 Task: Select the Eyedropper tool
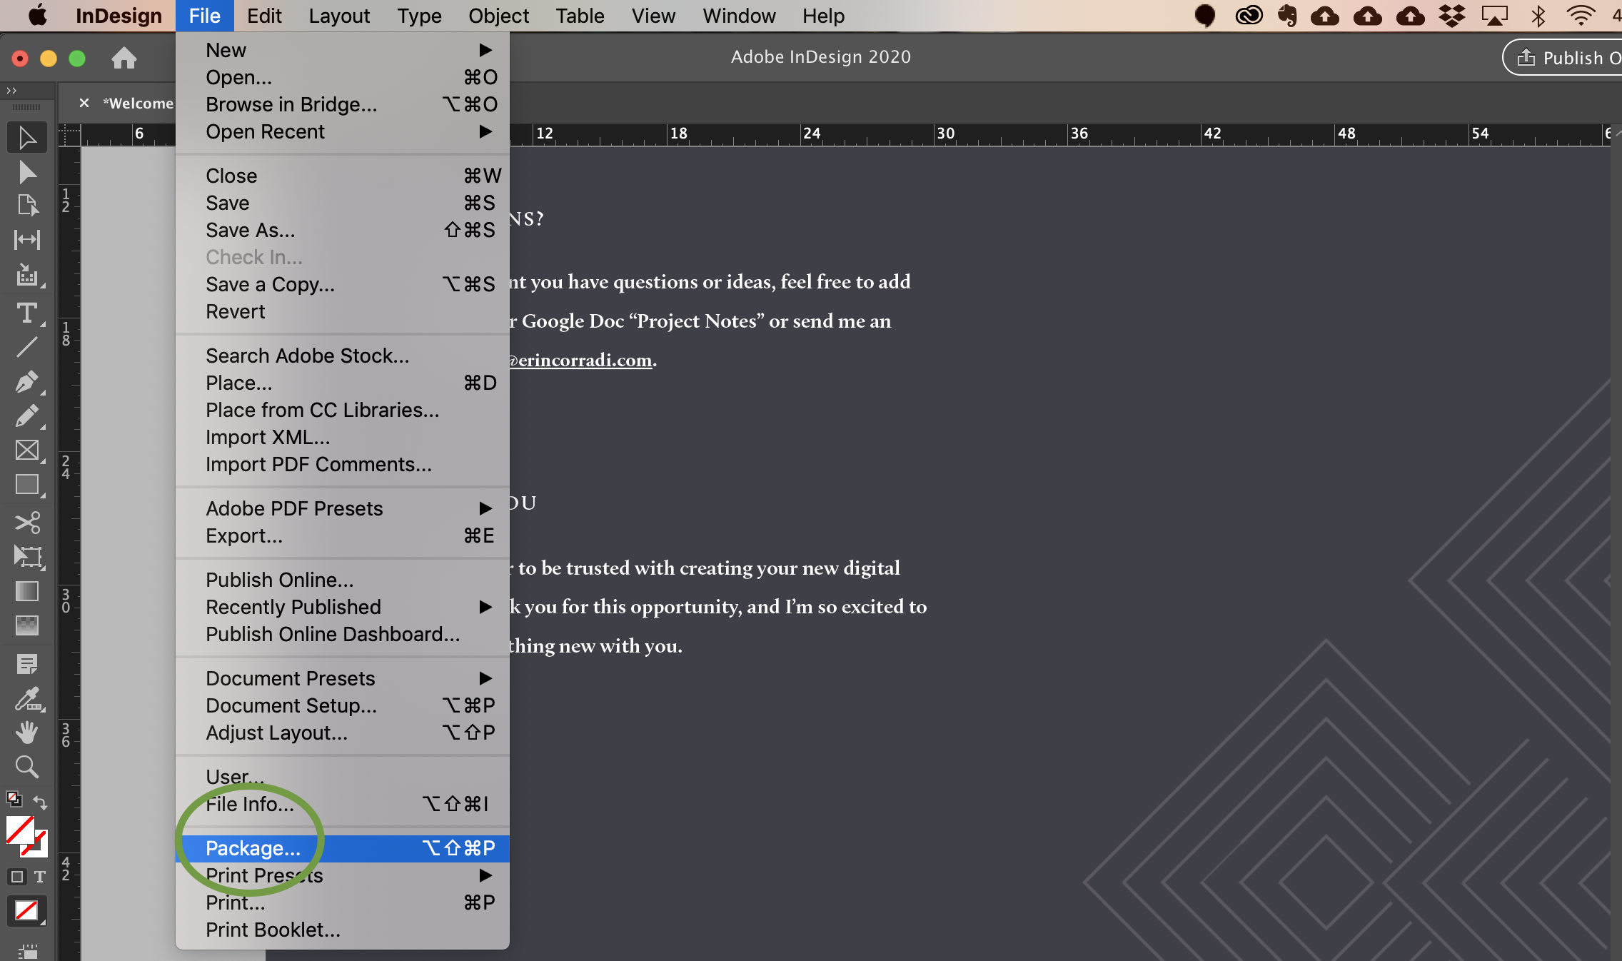pos(27,699)
